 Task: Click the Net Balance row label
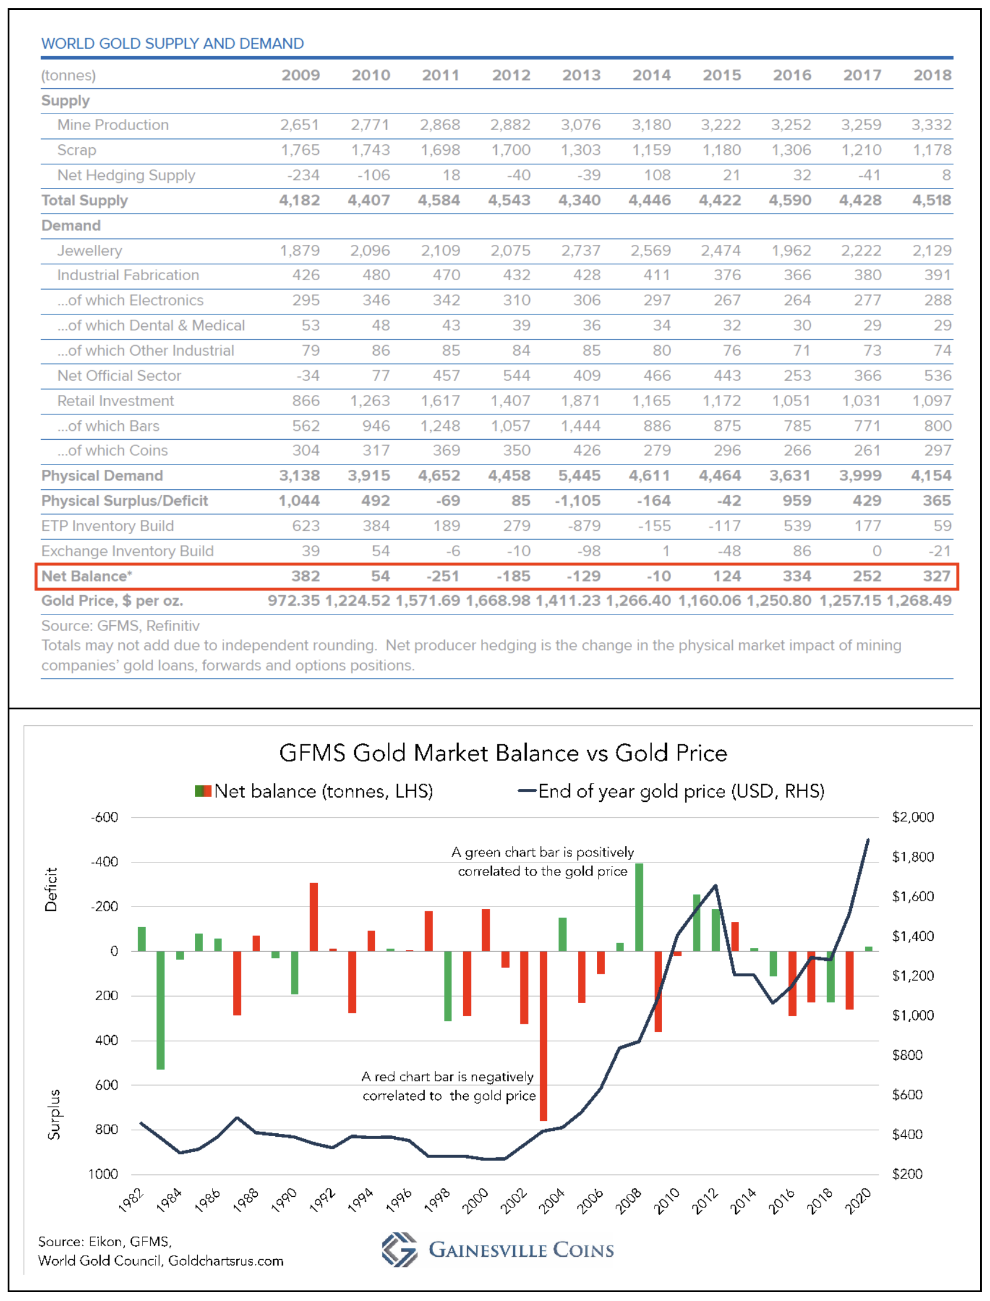click(87, 576)
